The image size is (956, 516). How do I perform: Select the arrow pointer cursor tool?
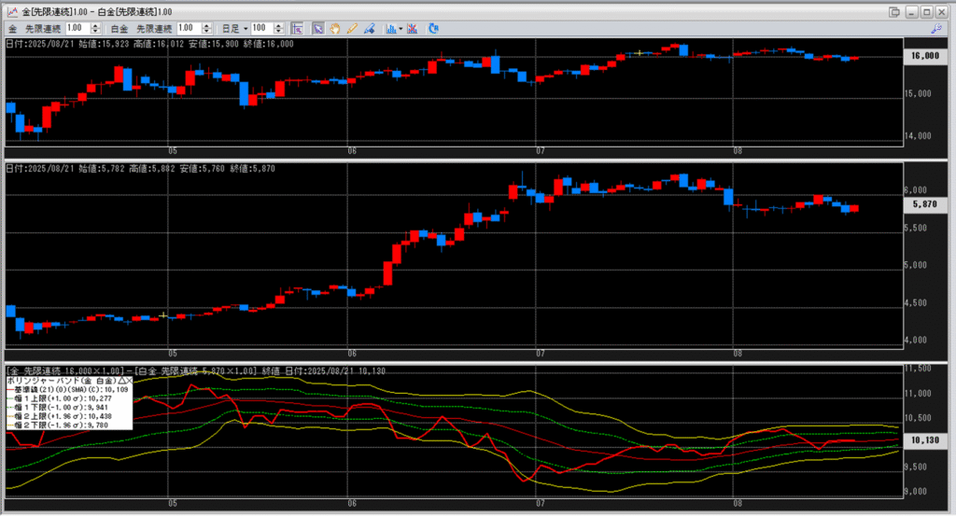318,29
